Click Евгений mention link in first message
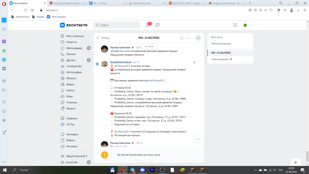The height and width of the screenshot is (174, 309). coord(125,51)
